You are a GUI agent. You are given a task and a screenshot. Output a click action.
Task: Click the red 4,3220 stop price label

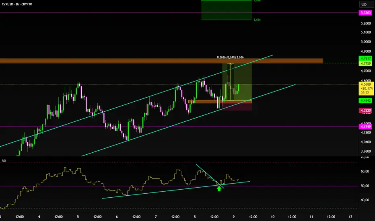pos(365,110)
